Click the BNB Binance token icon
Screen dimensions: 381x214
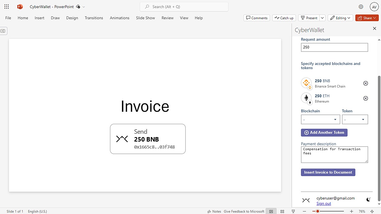click(x=307, y=83)
